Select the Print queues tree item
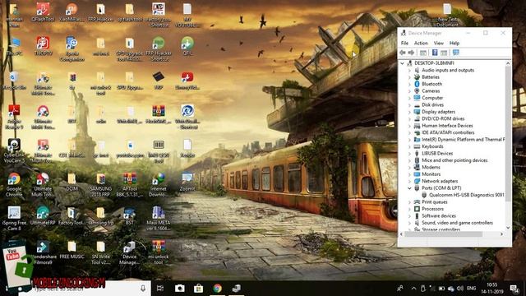This screenshot has width=526, height=296. [x=435, y=201]
